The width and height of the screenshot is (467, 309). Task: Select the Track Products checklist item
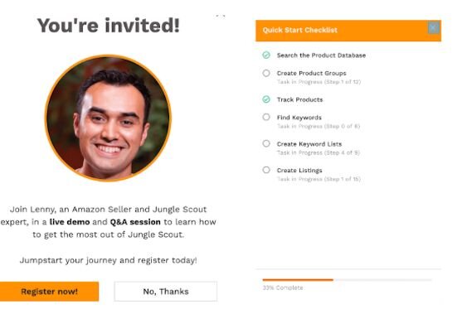click(x=299, y=99)
